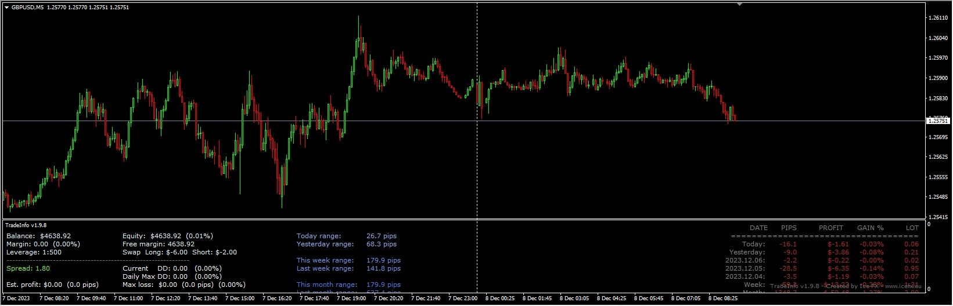Click the chart shift triangle marker at top

coord(739,4)
